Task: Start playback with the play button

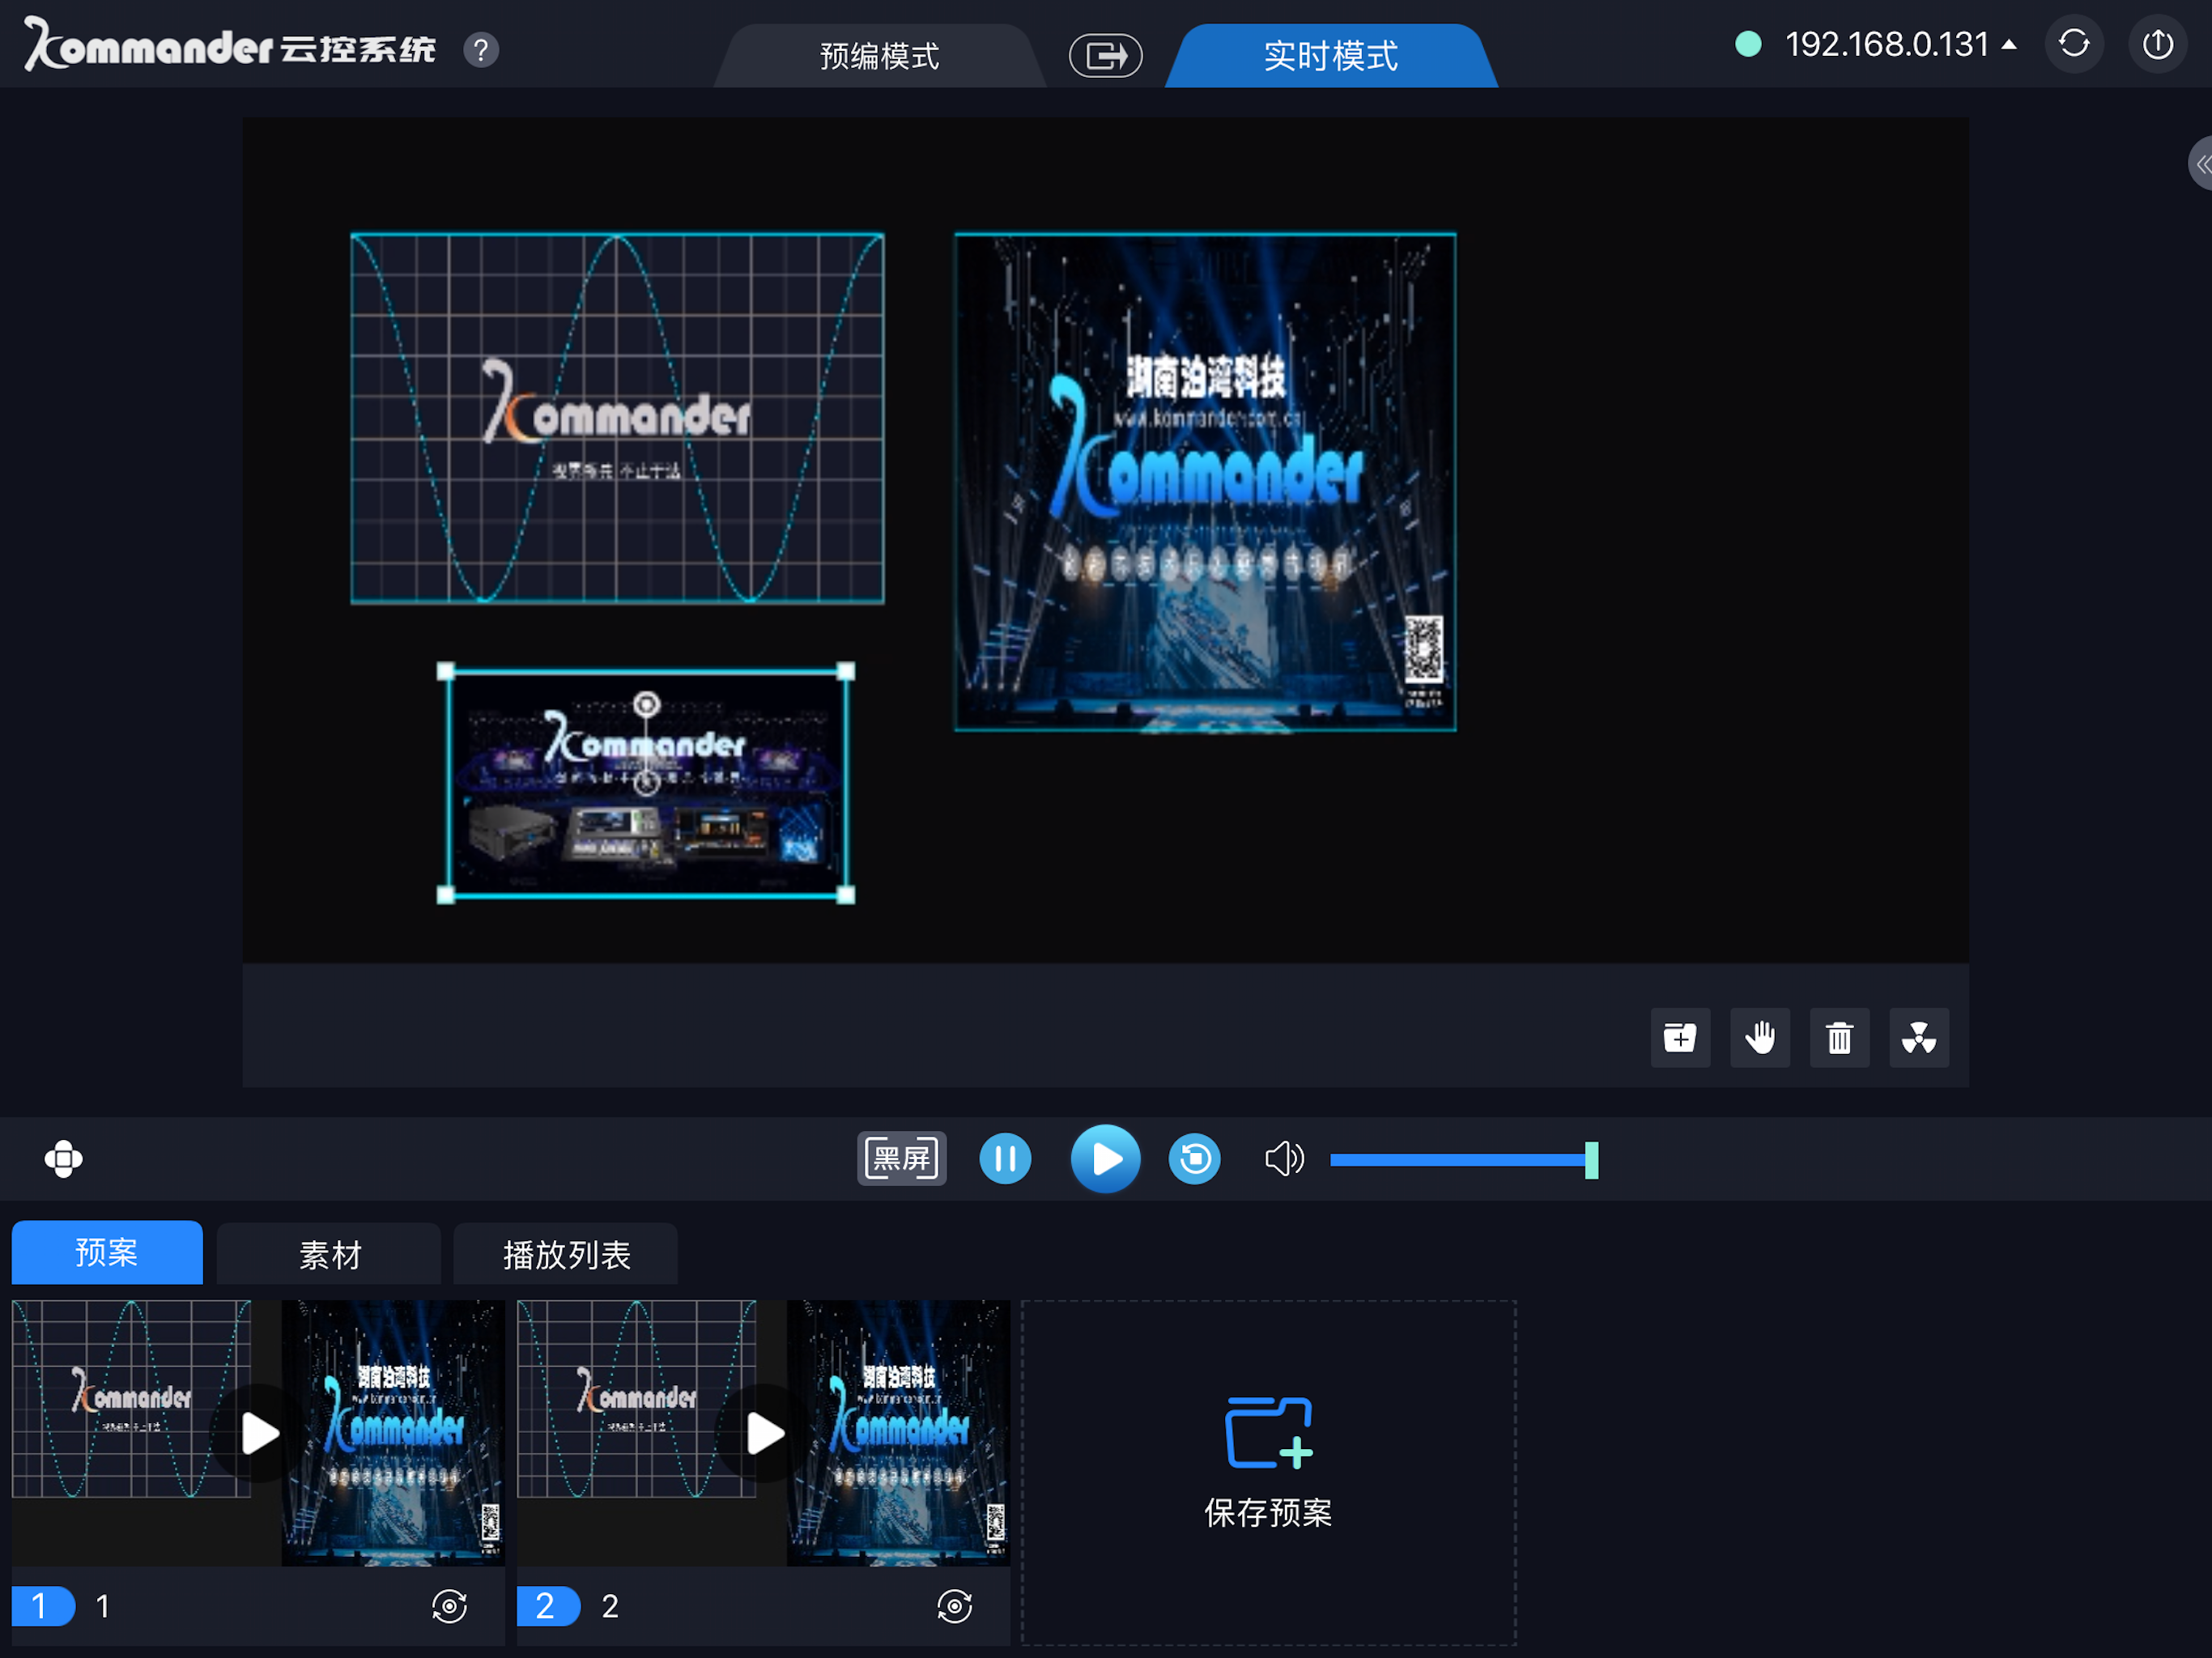Action: tap(1105, 1159)
